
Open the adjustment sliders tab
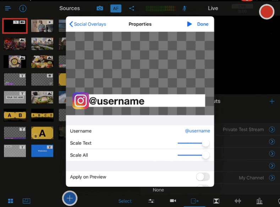point(151,201)
